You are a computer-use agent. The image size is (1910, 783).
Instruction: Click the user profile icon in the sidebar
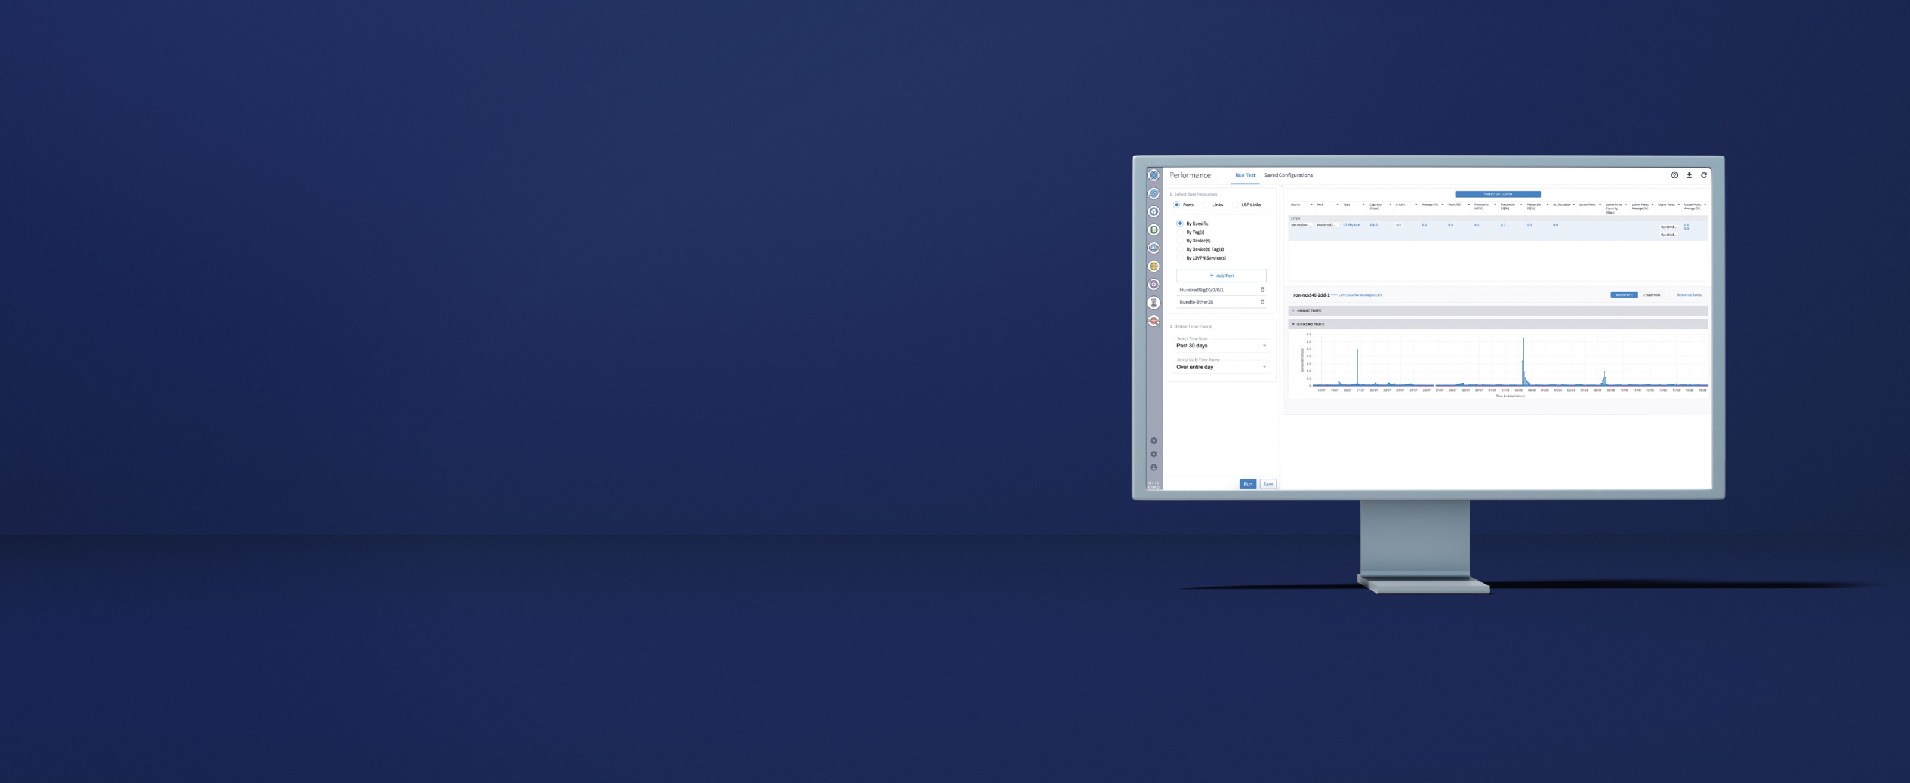[x=1154, y=467]
